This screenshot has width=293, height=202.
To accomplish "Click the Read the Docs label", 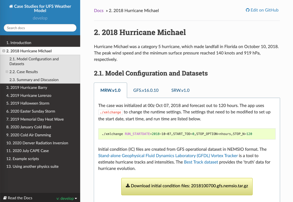I will pyautogui.click(x=20, y=198).
